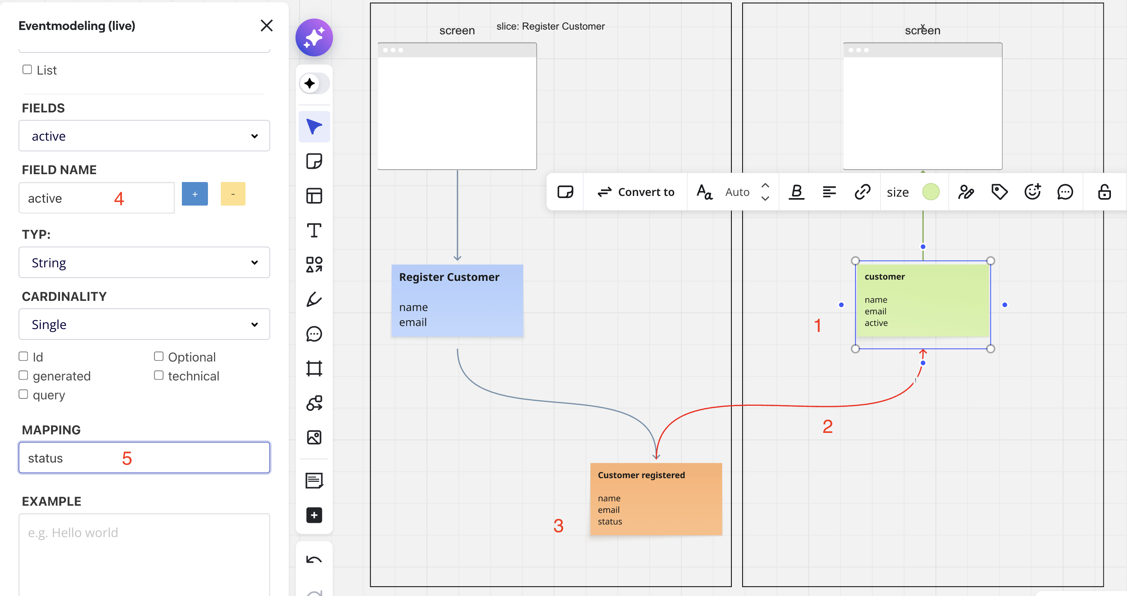Screen dimensions: 1127x596
Task: Tick the List checkbox
Action: point(27,70)
